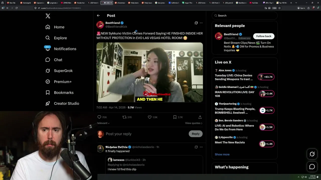Image resolution: width=321 pixels, height=180 pixels.
Task: Click Grok icon on Bestfriend's post
Action: [196, 23]
